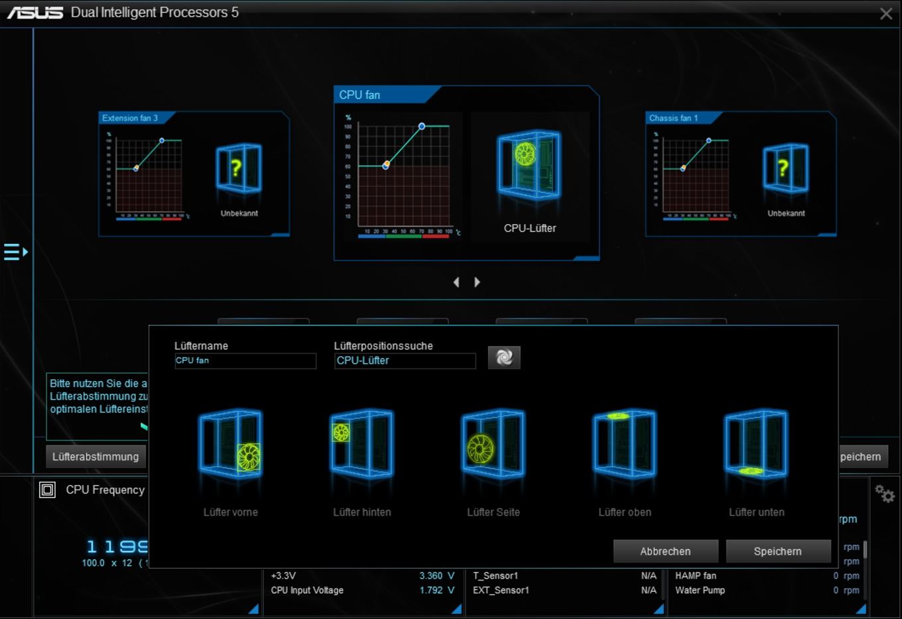Click Extension fan 3 unknown position icon
902x619 pixels.
tap(239, 168)
